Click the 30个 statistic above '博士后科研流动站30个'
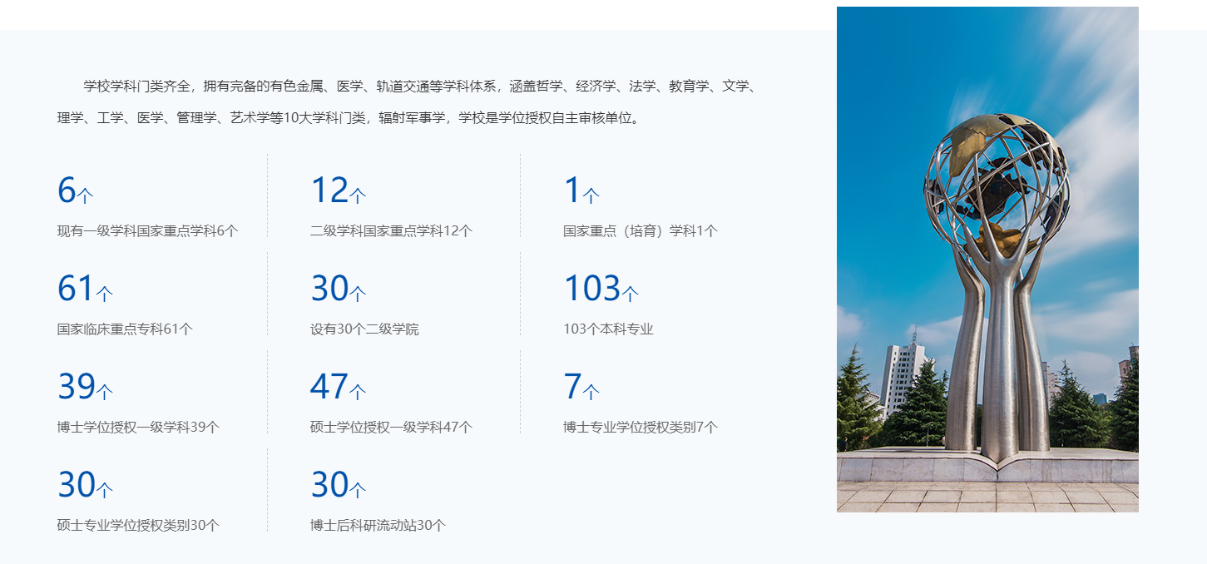This screenshot has width=1207, height=564. tap(338, 485)
